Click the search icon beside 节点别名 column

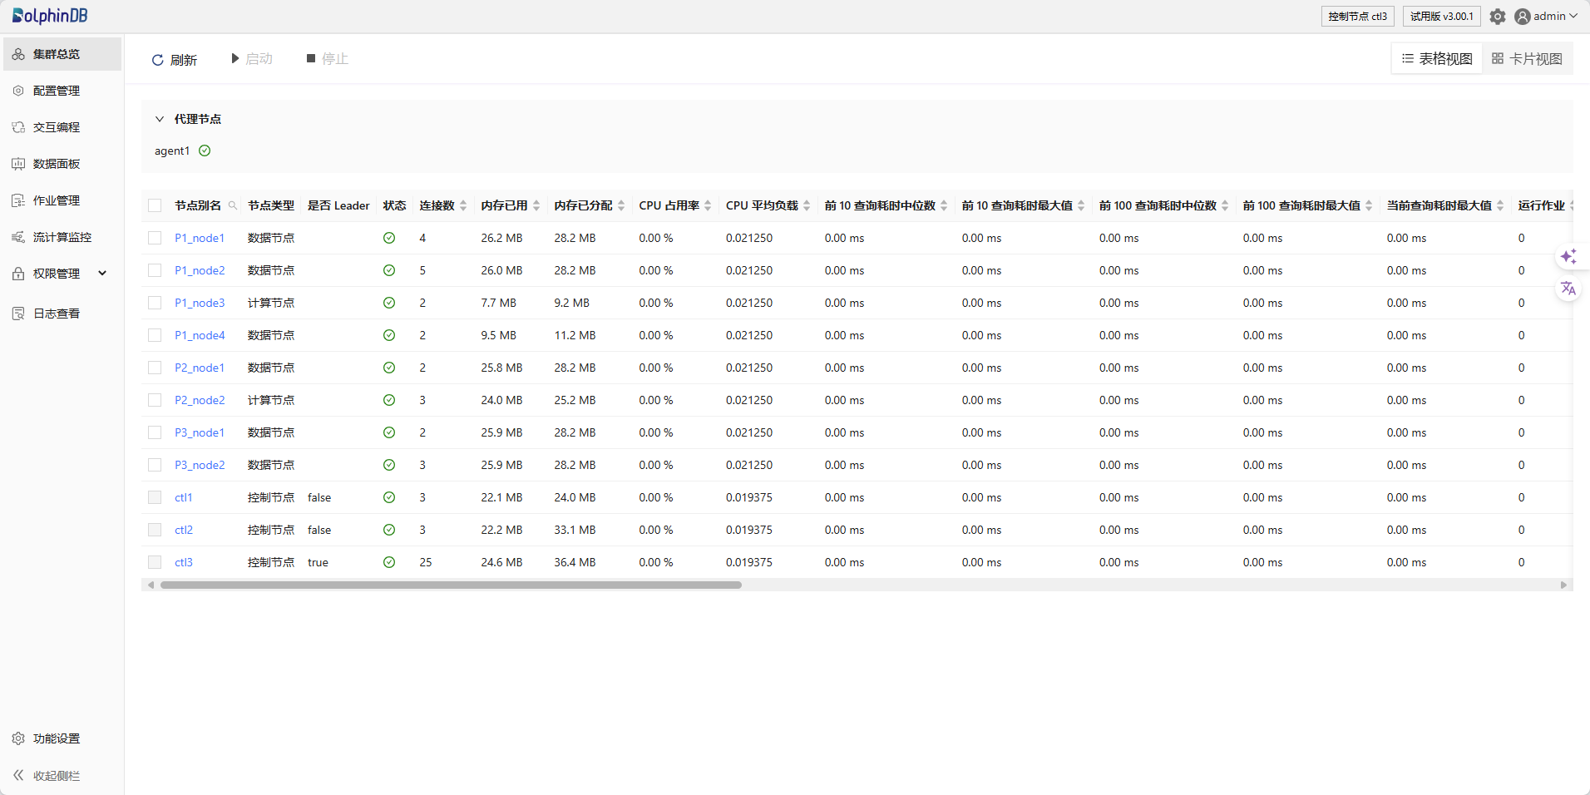coord(233,206)
